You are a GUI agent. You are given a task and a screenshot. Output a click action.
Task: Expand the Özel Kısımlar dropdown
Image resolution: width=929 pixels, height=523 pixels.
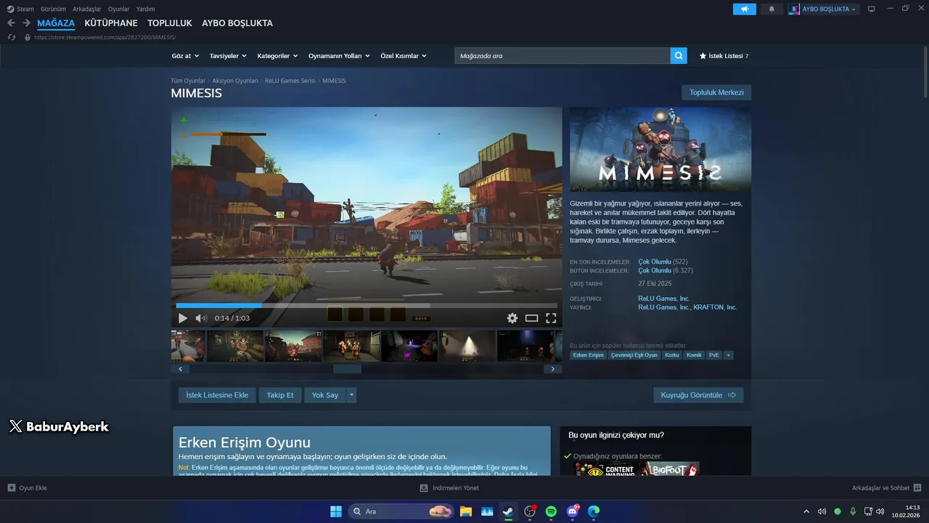tap(404, 56)
